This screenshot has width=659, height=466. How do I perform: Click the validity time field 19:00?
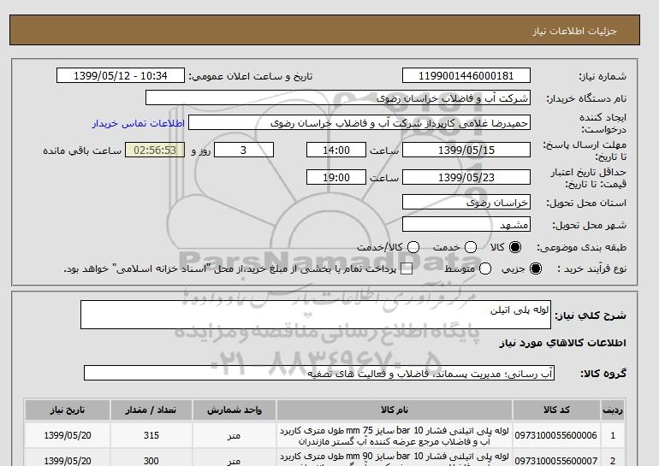[x=336, y=177]
